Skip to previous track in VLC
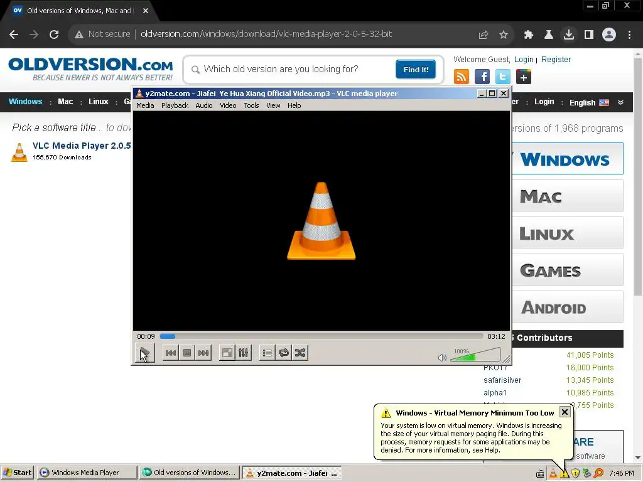The height and width of the screenshot is (482, 643). (171, 353)
